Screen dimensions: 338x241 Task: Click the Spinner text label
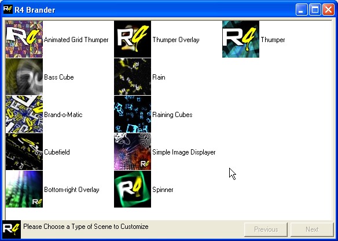click(x=163, y=190)
